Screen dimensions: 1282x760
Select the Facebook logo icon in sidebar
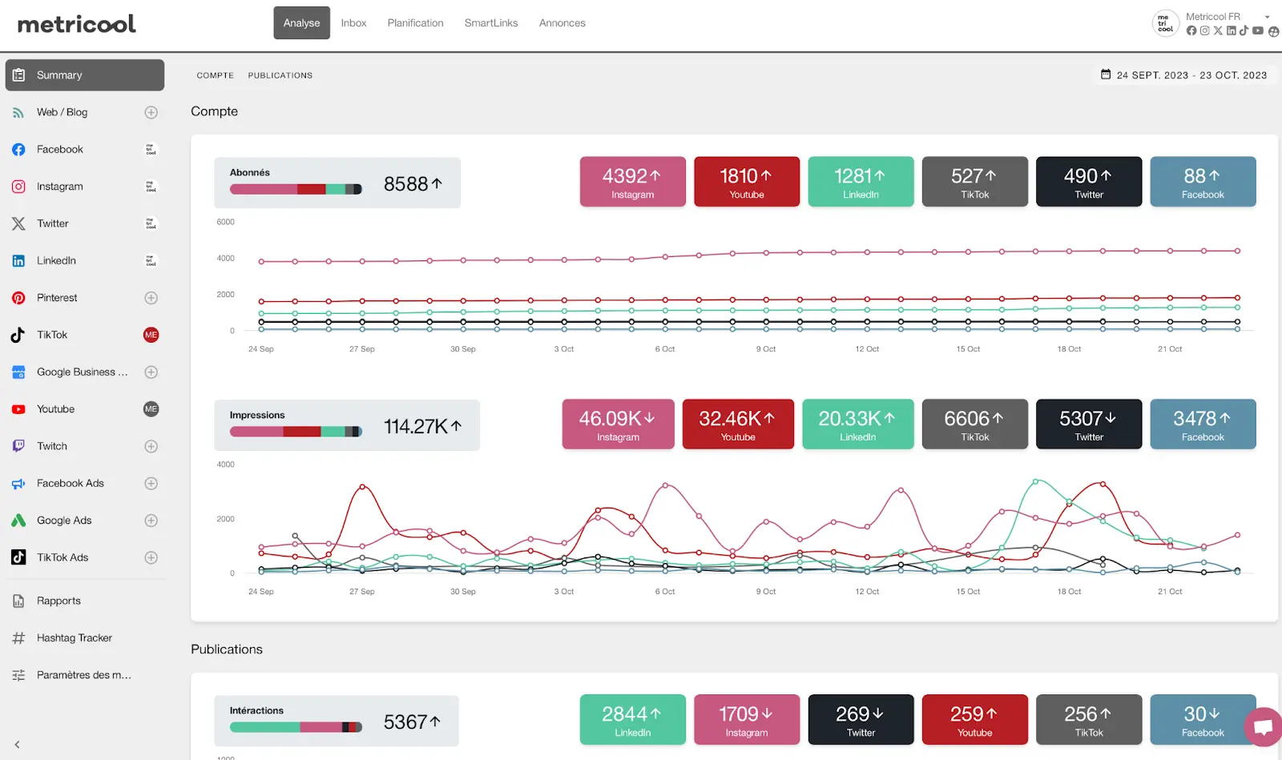[18, 150]
